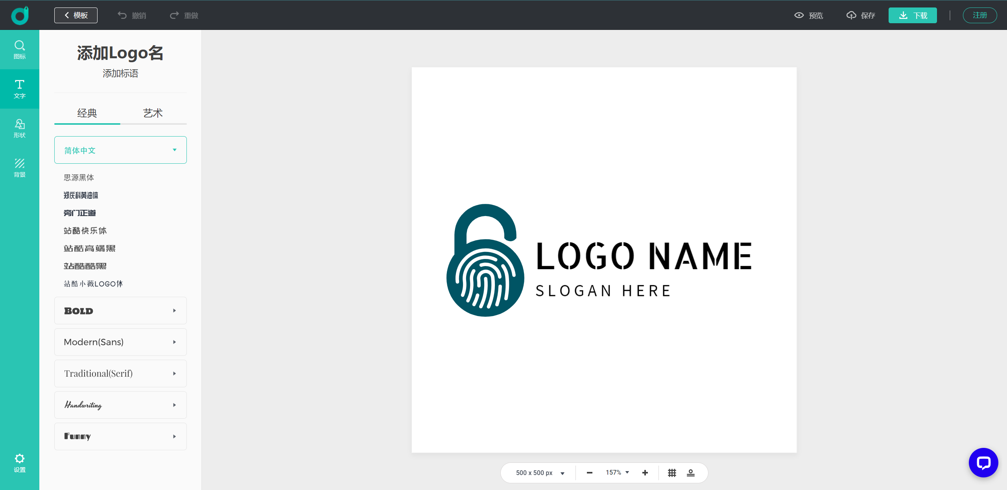Toggle the alignment guide icon in bottom bar
1007x490 pixels.
[x=691, y=473]
